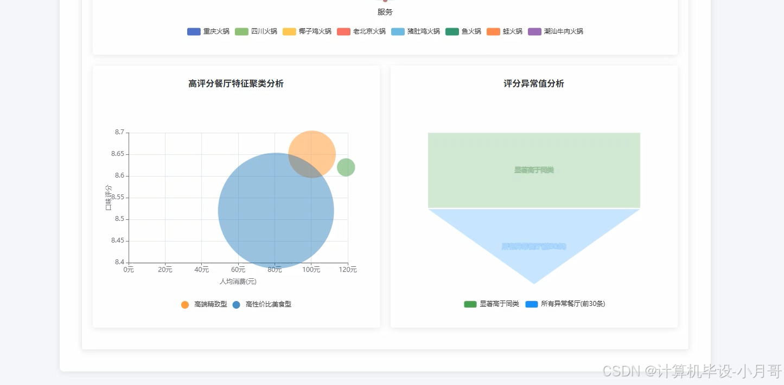Click the 8.4 y-axis tick label
This screenshot has width=784, height=385.
point(119,262)
